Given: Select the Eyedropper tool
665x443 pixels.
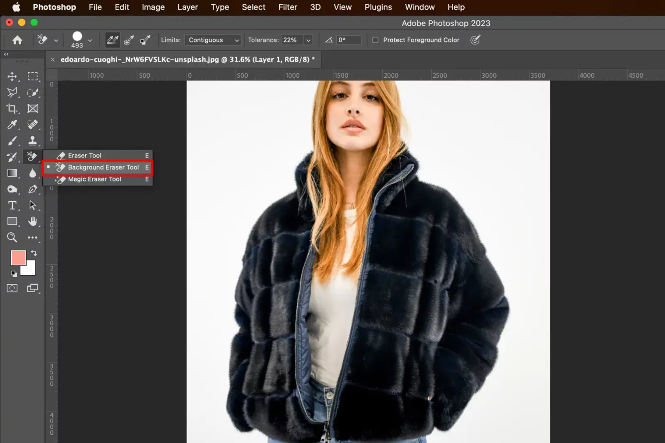Looking at the screenshot, I should pos(12,125).
